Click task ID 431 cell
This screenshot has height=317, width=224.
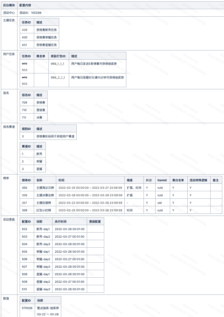[27, 45]
